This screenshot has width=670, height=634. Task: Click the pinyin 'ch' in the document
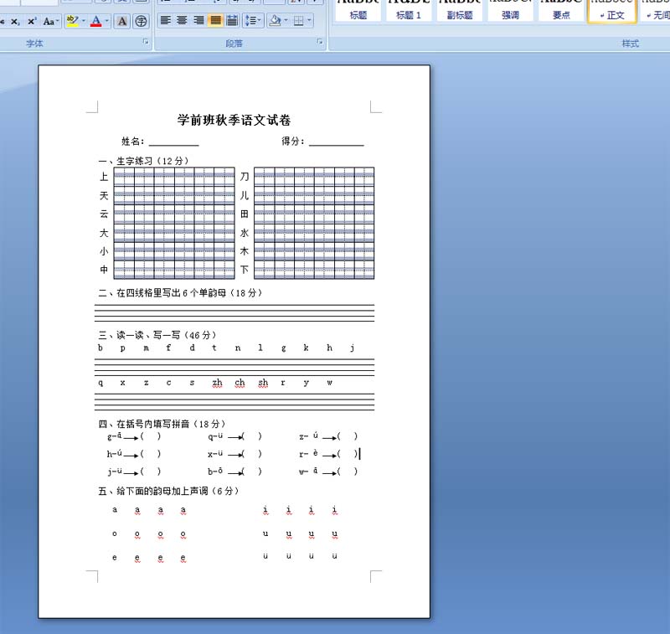[240, 383]
